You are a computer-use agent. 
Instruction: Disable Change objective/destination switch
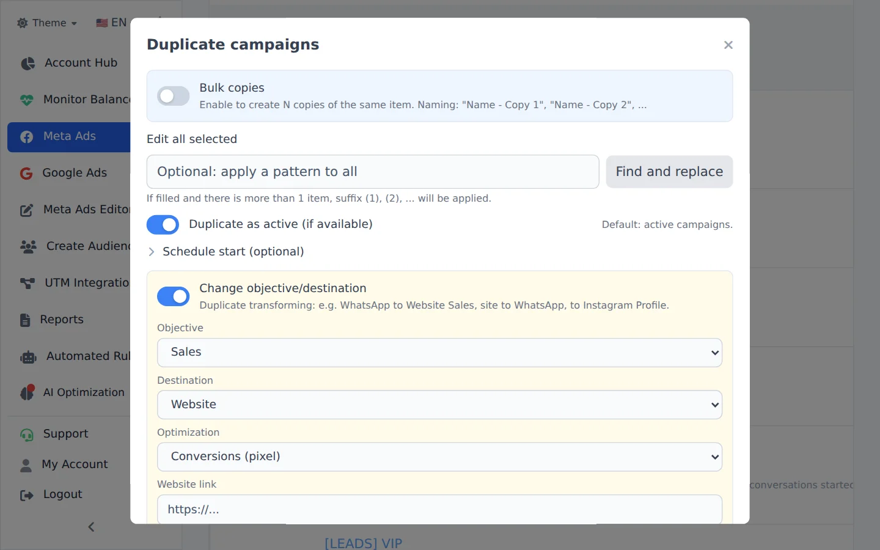(x=173, y=296)
